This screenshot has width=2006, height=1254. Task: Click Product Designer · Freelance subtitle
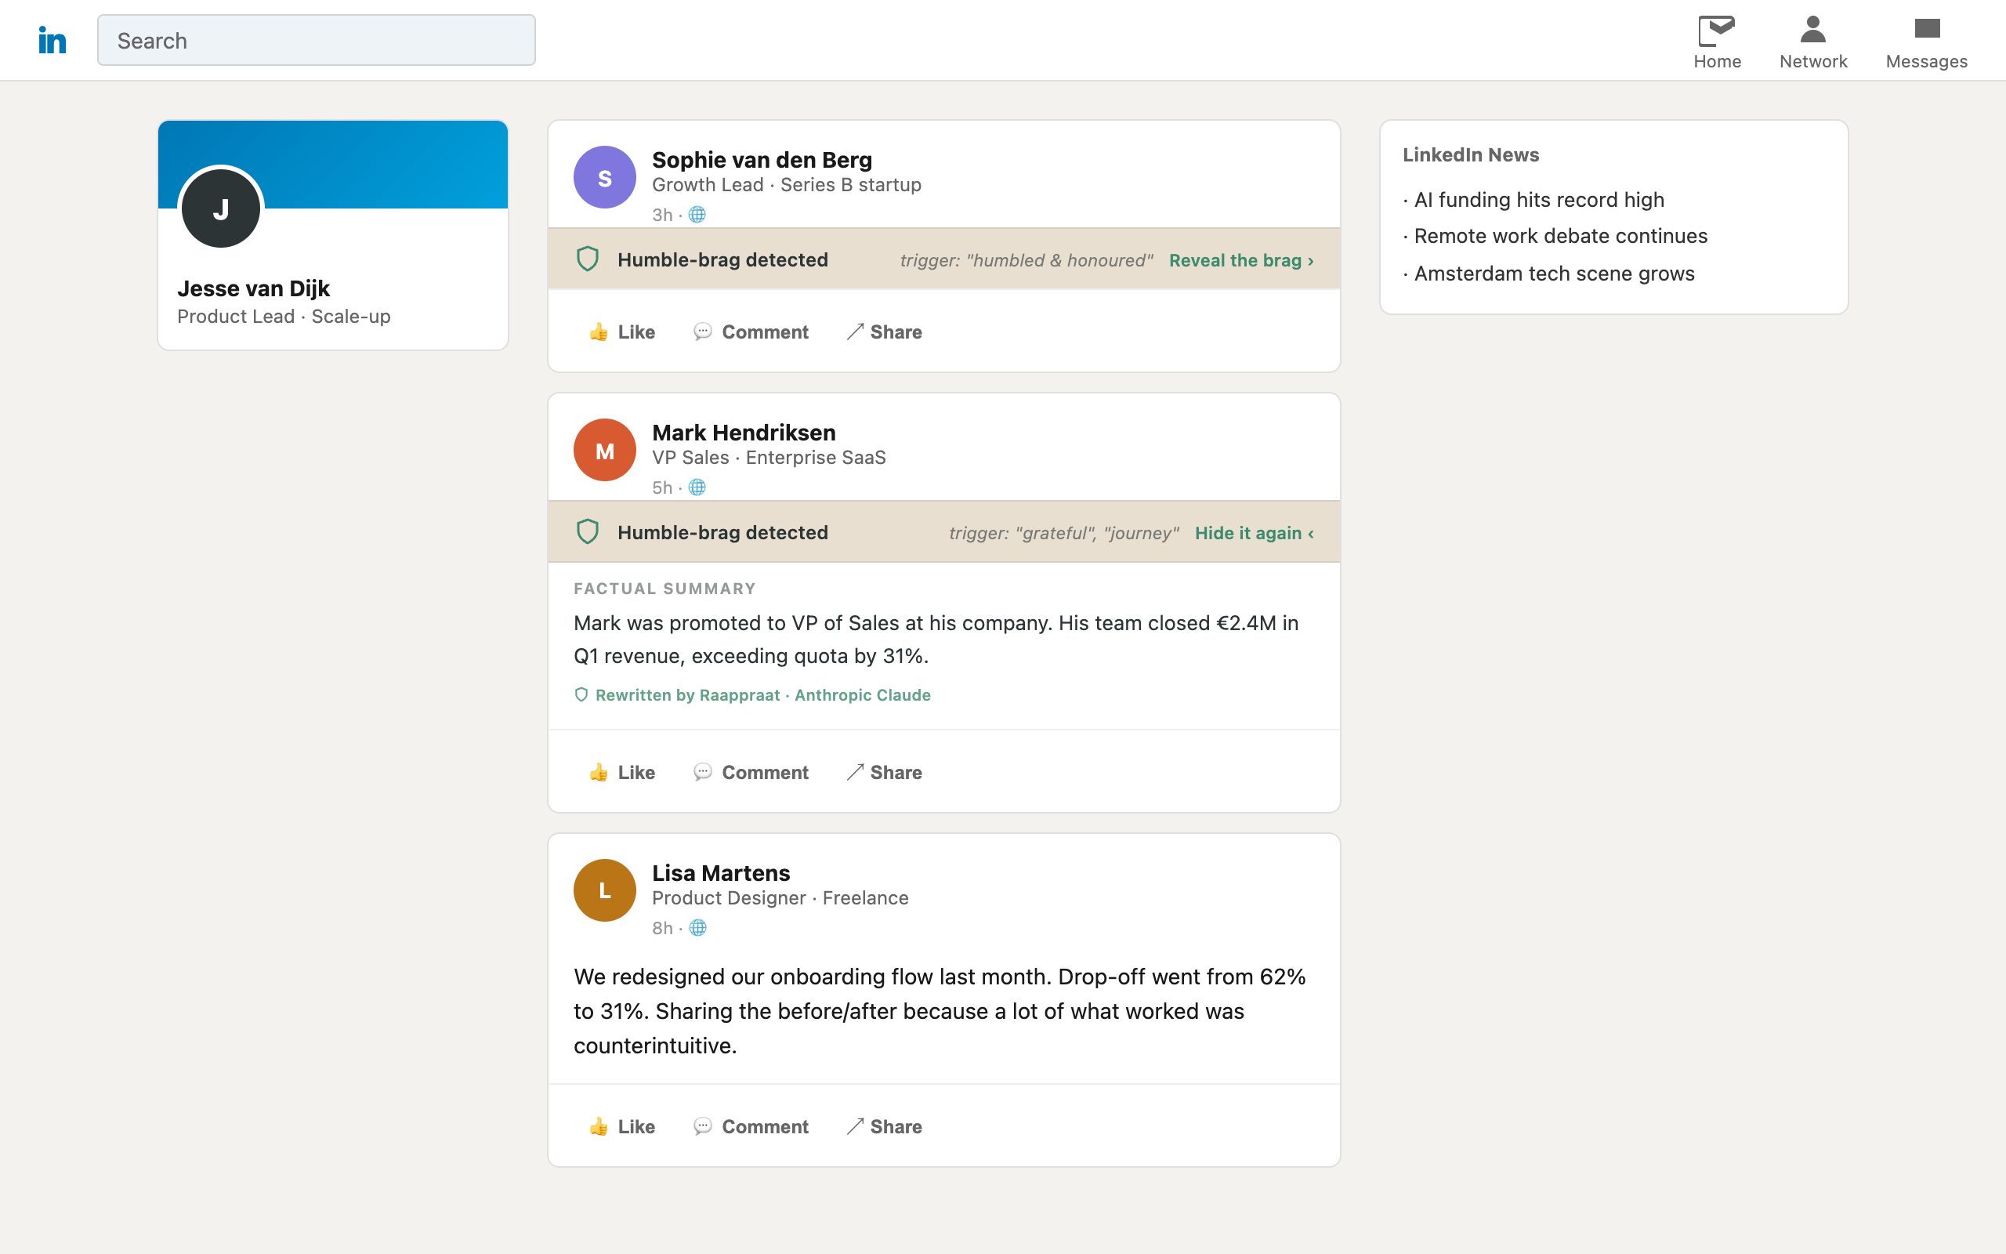780,898
